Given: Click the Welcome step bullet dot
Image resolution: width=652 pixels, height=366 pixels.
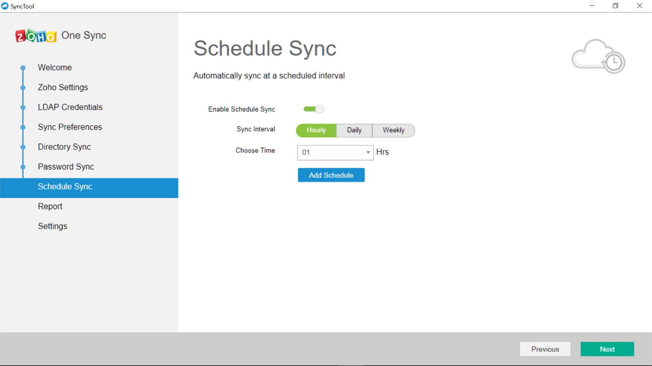Looking at the screenshot, I should pyautogui.click(x=23, y=68).
